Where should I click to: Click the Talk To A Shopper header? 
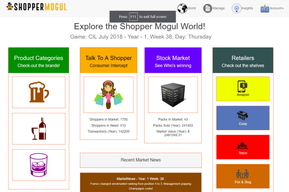click(x=109, y=60)
